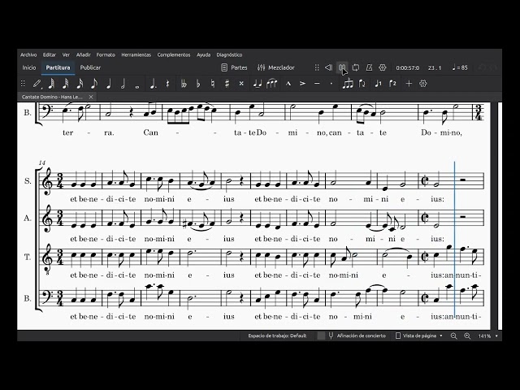Apply the flat accidental
The height and width of the screenshot is (390, 520).
coord(198,84)
